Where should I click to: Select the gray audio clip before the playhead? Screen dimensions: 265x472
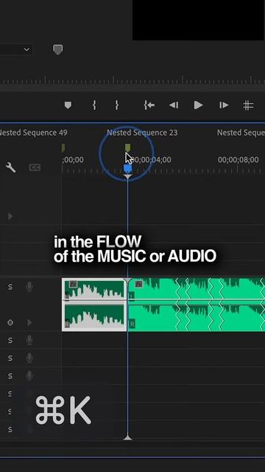click(x=94, y=305)
